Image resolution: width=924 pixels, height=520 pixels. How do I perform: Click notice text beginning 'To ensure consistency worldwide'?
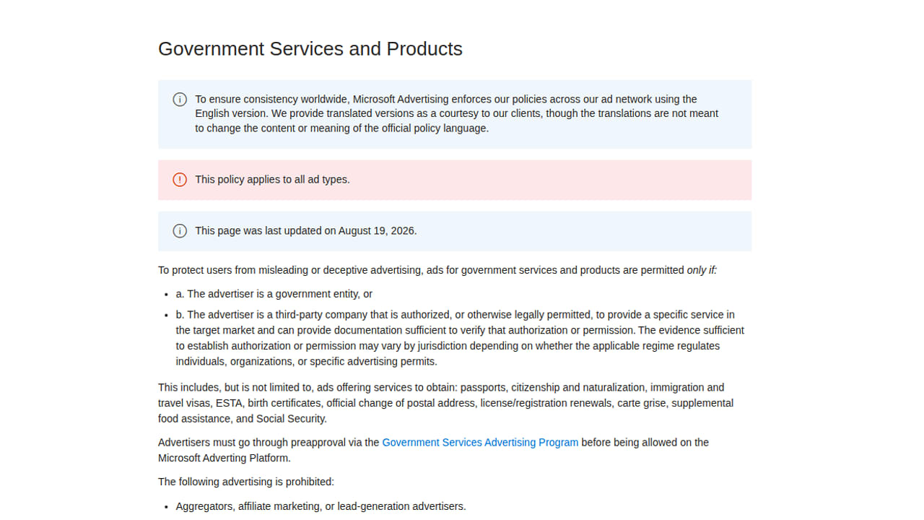(457, 113)
